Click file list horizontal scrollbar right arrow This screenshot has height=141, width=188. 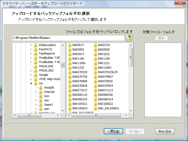click(x=126, y=115)
